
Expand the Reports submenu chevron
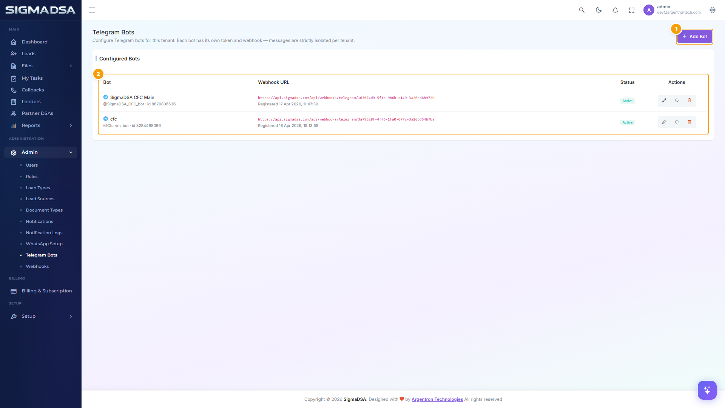pyautogui.click(x=71, y=126)
